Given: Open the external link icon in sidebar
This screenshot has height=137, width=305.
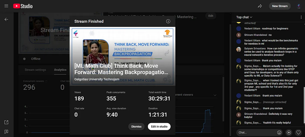Looking at the screenshot, I should coord(6,122).
